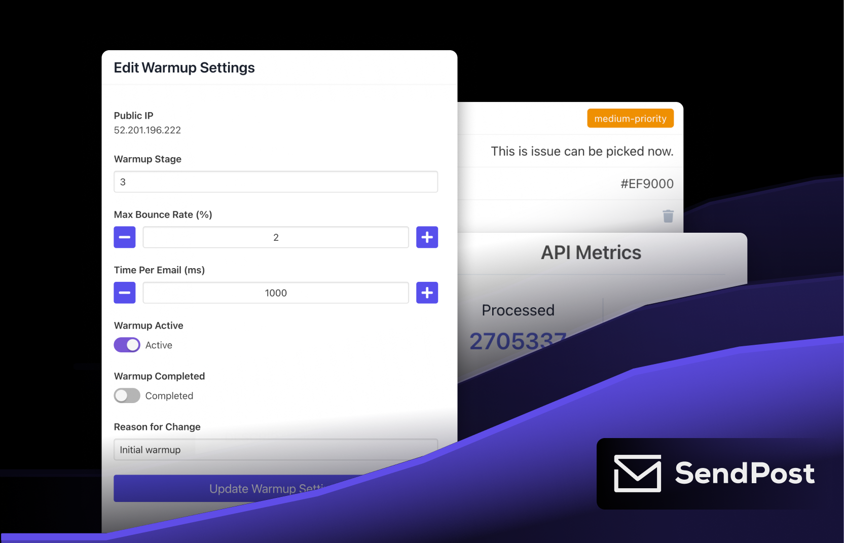Click the Max Bounce Rate value field

coord(276,237)
